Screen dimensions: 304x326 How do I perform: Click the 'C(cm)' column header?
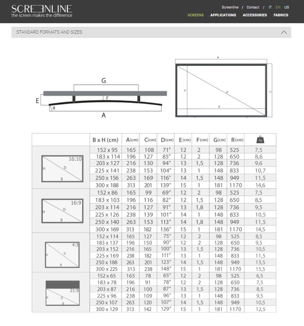tap(150, 140)
